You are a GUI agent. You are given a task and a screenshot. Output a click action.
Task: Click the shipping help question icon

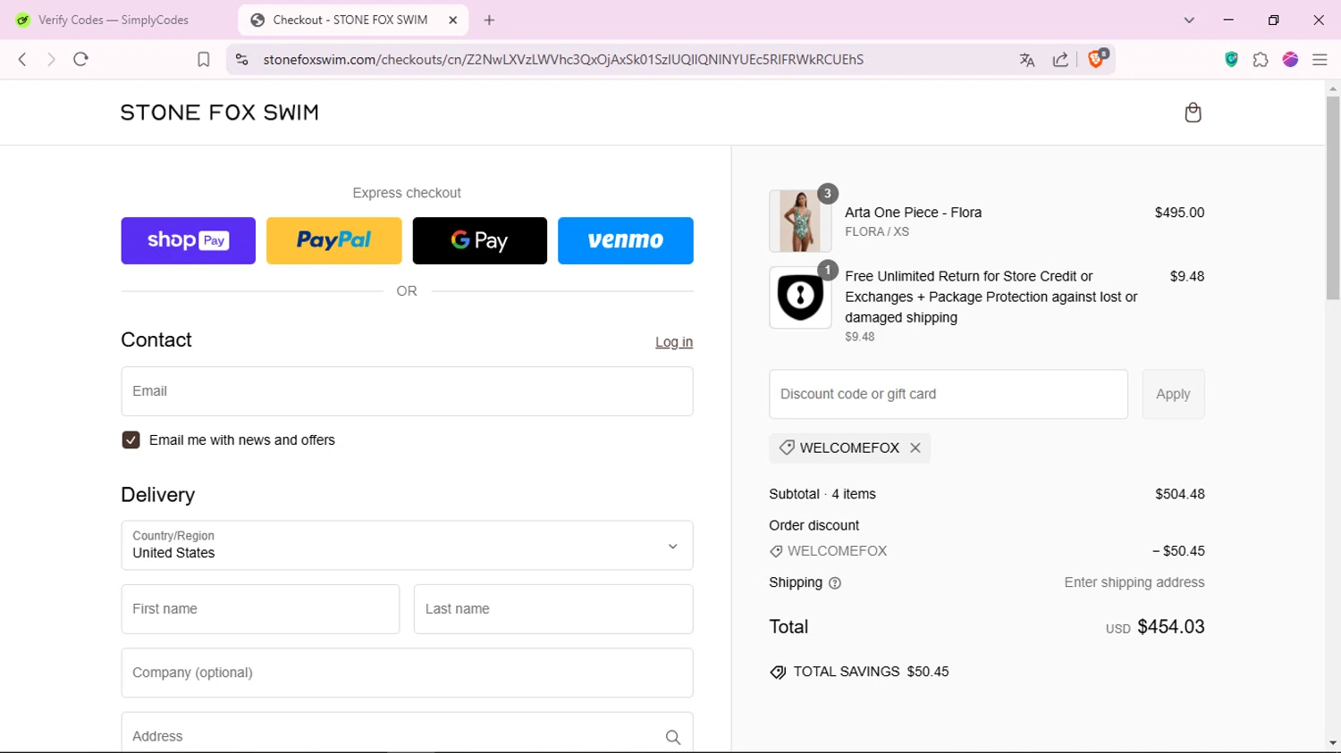click(835, 583)
